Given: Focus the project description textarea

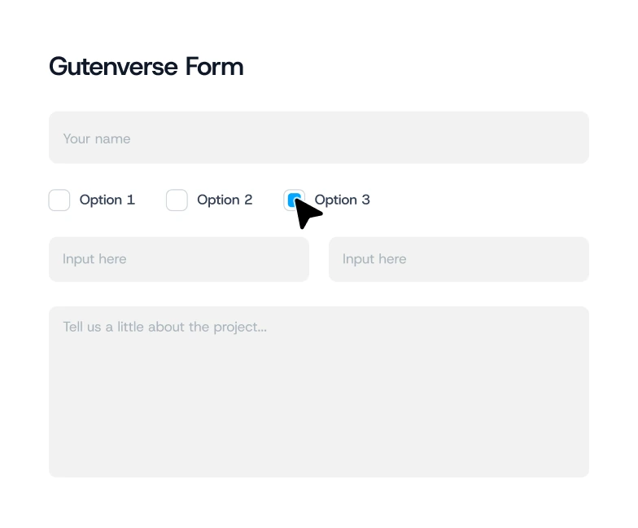Looking at the screenshot, I should click(x=318, y=391).
